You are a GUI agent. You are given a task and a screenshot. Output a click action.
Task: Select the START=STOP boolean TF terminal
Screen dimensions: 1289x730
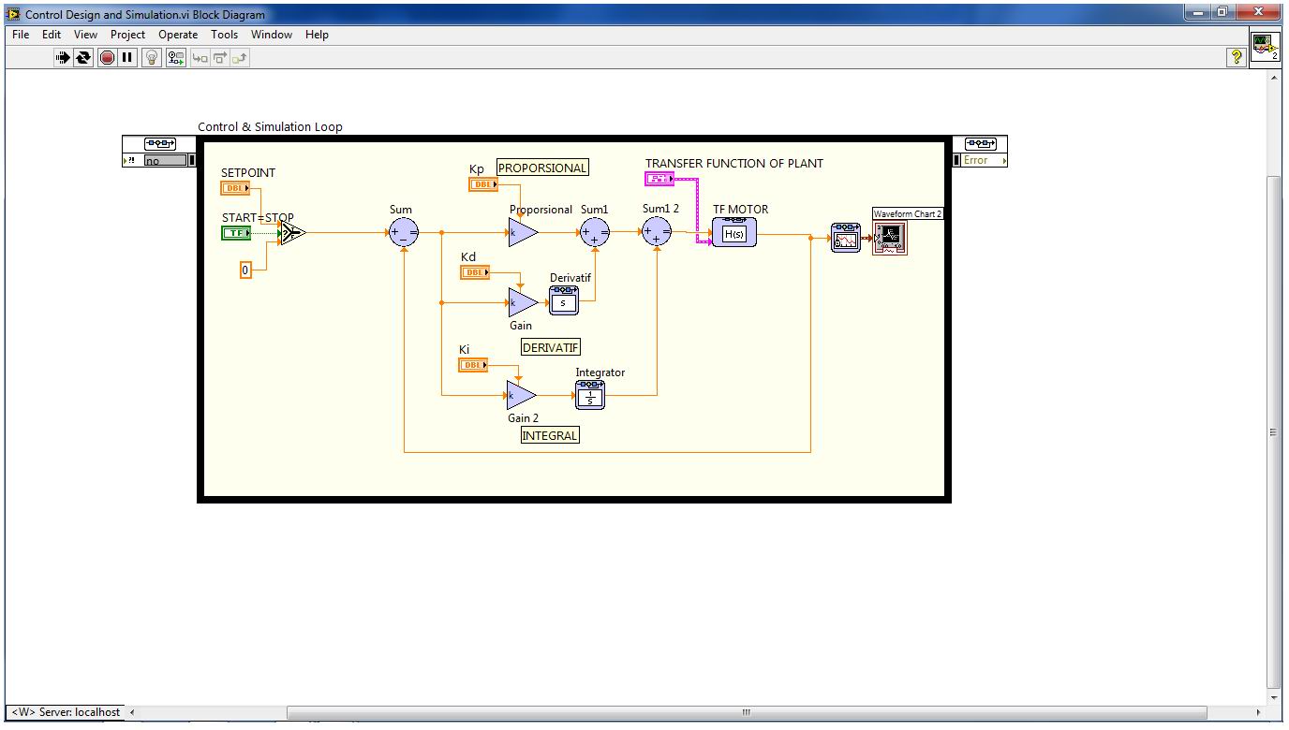[x=235, y=233]
